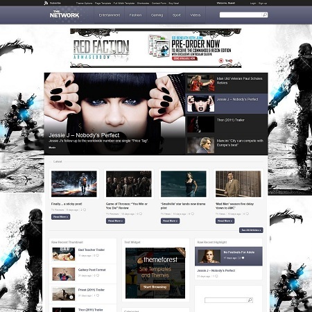Open Contact Form link in top bar
The width and height of the screenshot is (312, 312).
[x=159, y=3]
